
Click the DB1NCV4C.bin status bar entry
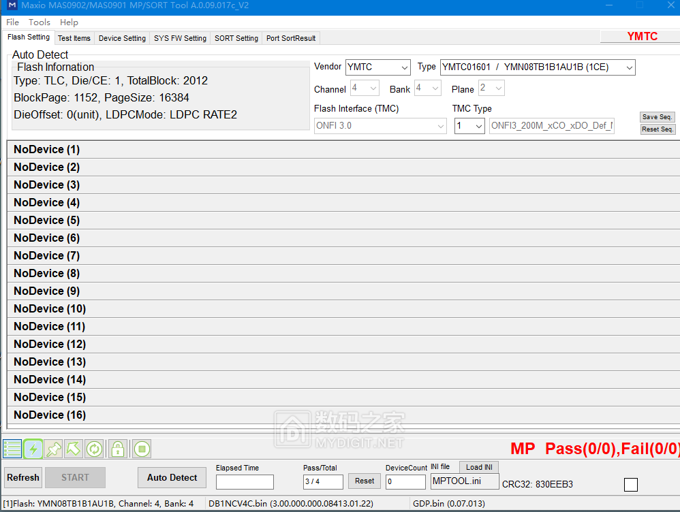pos(290,504)
